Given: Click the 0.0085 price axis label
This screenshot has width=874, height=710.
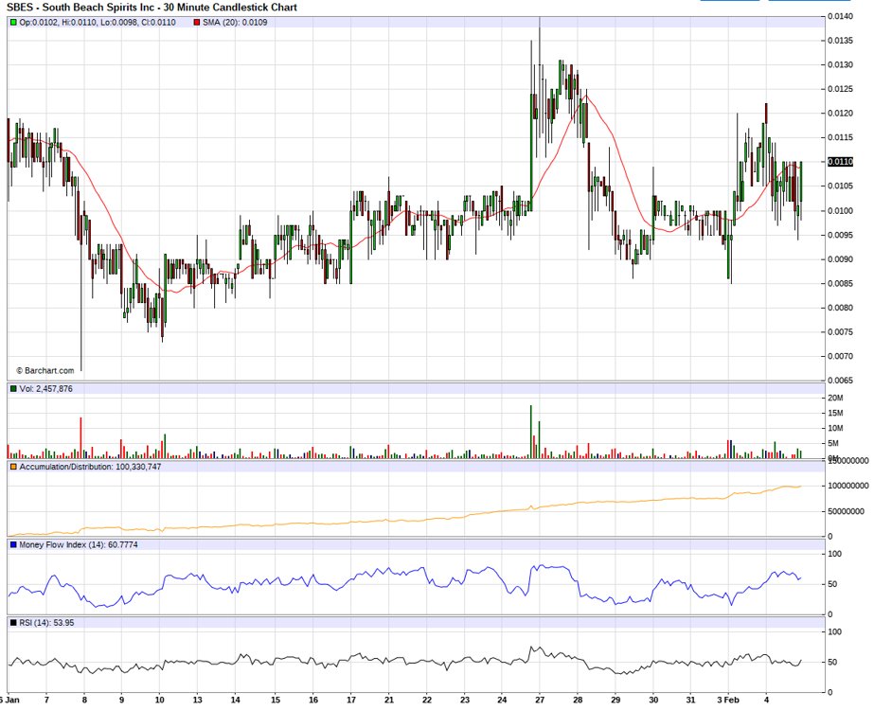Looking at the screenshot, I should [x=840, y=283].
